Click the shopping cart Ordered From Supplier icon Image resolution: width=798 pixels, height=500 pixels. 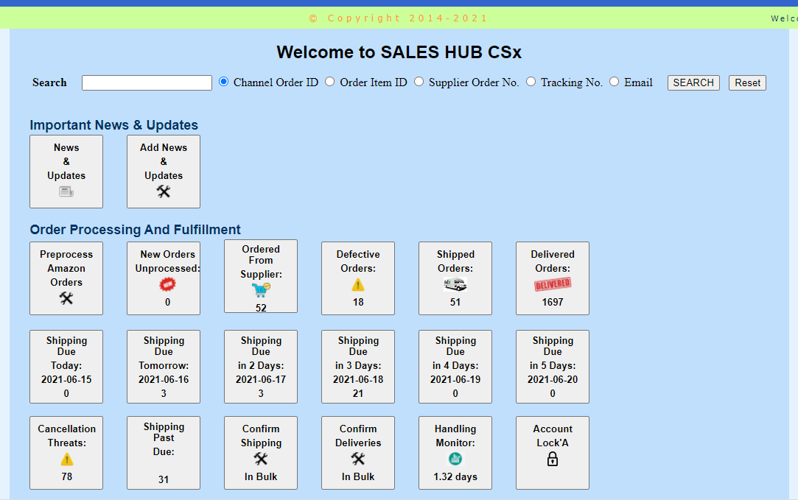(261, 291)
